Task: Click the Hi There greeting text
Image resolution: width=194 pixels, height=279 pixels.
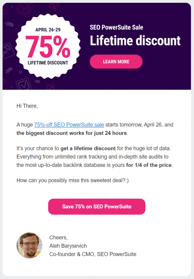Action: tap(27, 106)
